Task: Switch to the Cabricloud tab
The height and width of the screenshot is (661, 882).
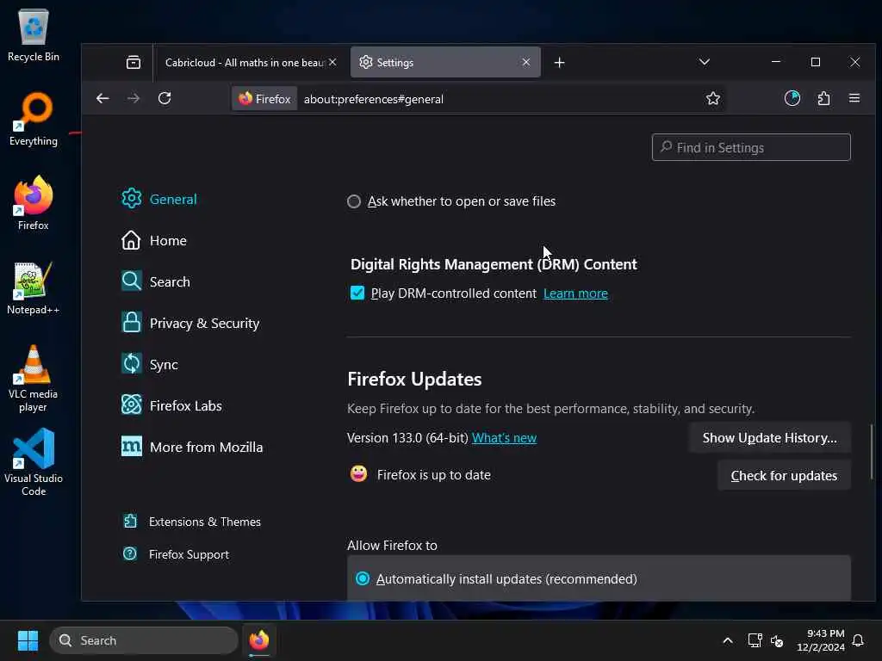Action: (x=245, y=62)
